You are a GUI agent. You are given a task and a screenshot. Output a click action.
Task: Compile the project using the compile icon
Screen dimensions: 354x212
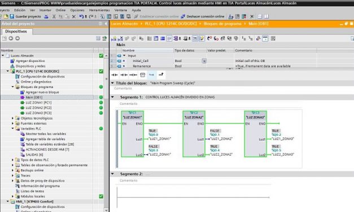click(x=102, y=16)
